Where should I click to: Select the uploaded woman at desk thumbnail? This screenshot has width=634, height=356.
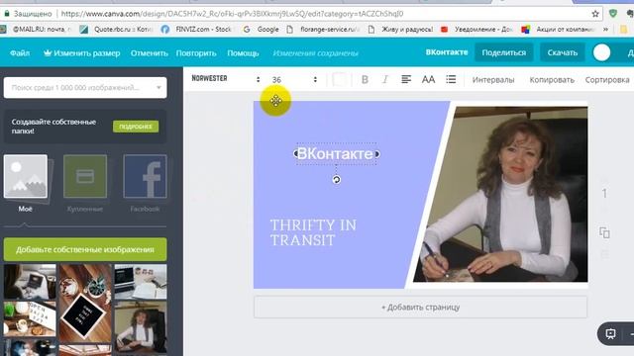pos(141,327)
